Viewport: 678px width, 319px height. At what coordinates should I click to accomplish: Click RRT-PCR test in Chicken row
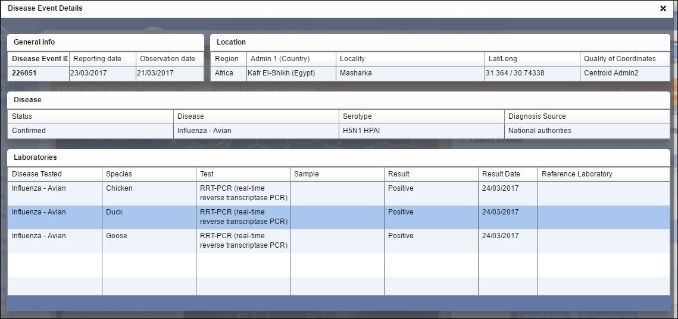pos(244,194)
